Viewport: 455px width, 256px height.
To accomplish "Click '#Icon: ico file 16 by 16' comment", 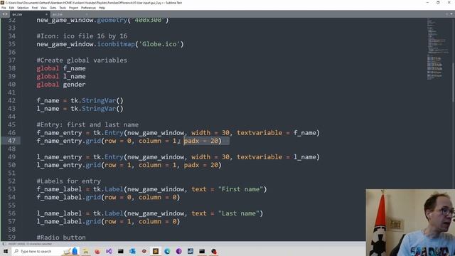I will [82, 36].
